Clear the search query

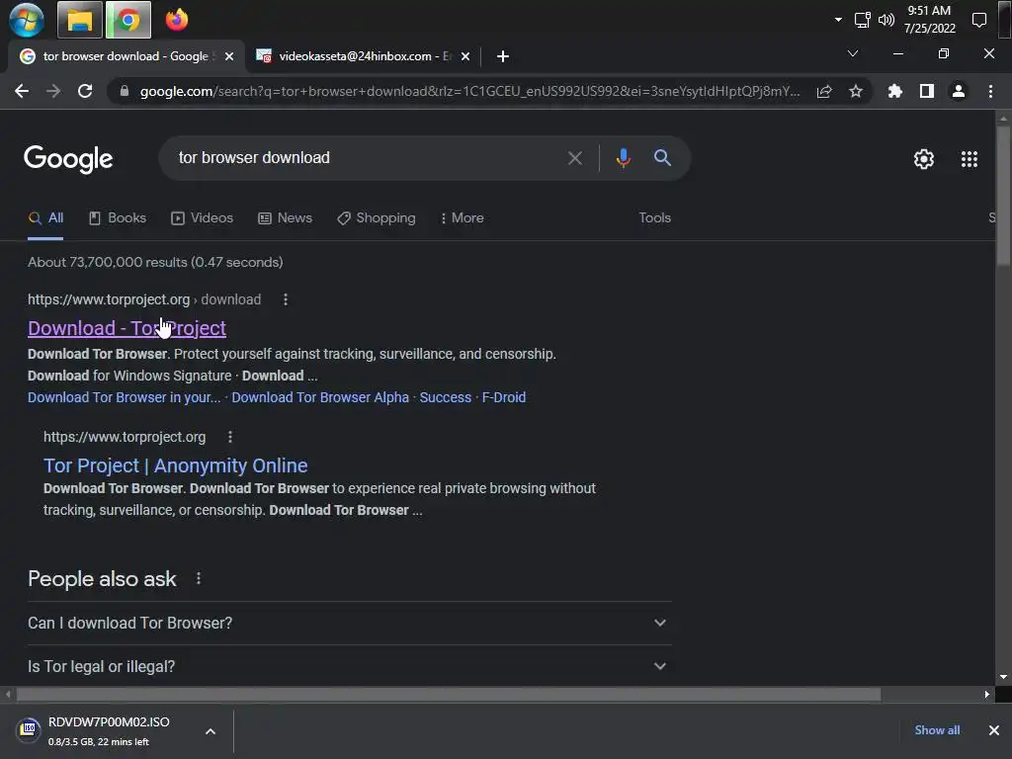[x=575, y=158]
